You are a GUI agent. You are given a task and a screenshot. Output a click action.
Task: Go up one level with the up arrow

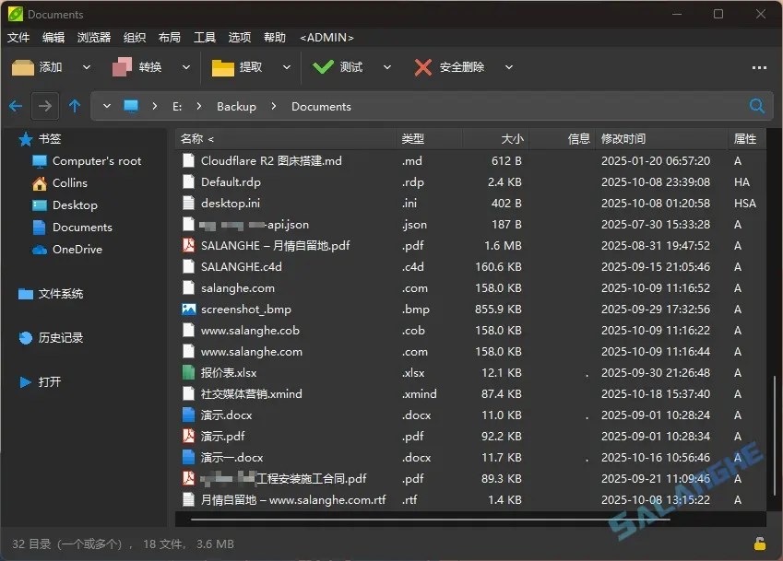[x=75, y=106]
